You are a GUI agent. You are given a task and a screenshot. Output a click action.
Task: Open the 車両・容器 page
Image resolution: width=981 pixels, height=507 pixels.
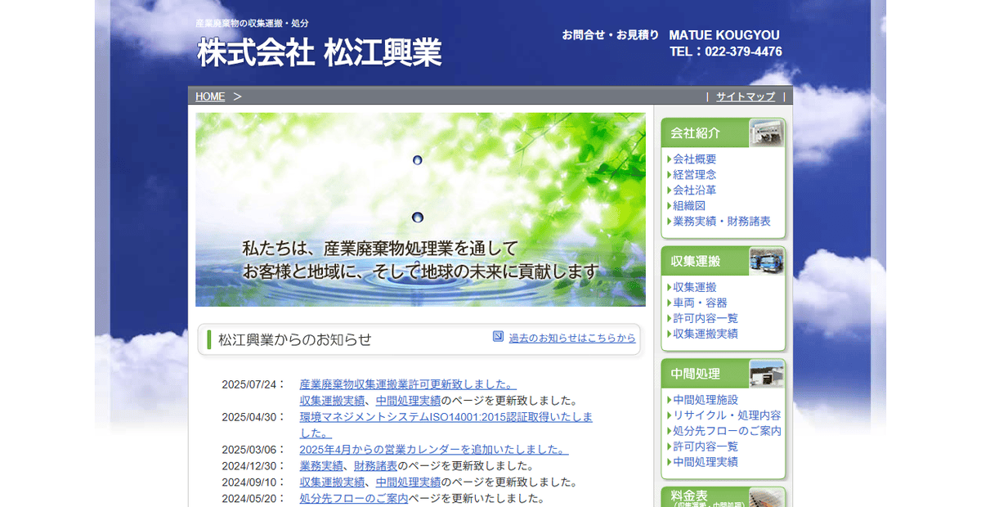click(696, 302)
